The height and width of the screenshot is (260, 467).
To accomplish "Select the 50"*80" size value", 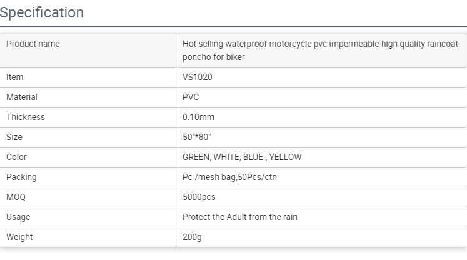I will coord(196,137).
